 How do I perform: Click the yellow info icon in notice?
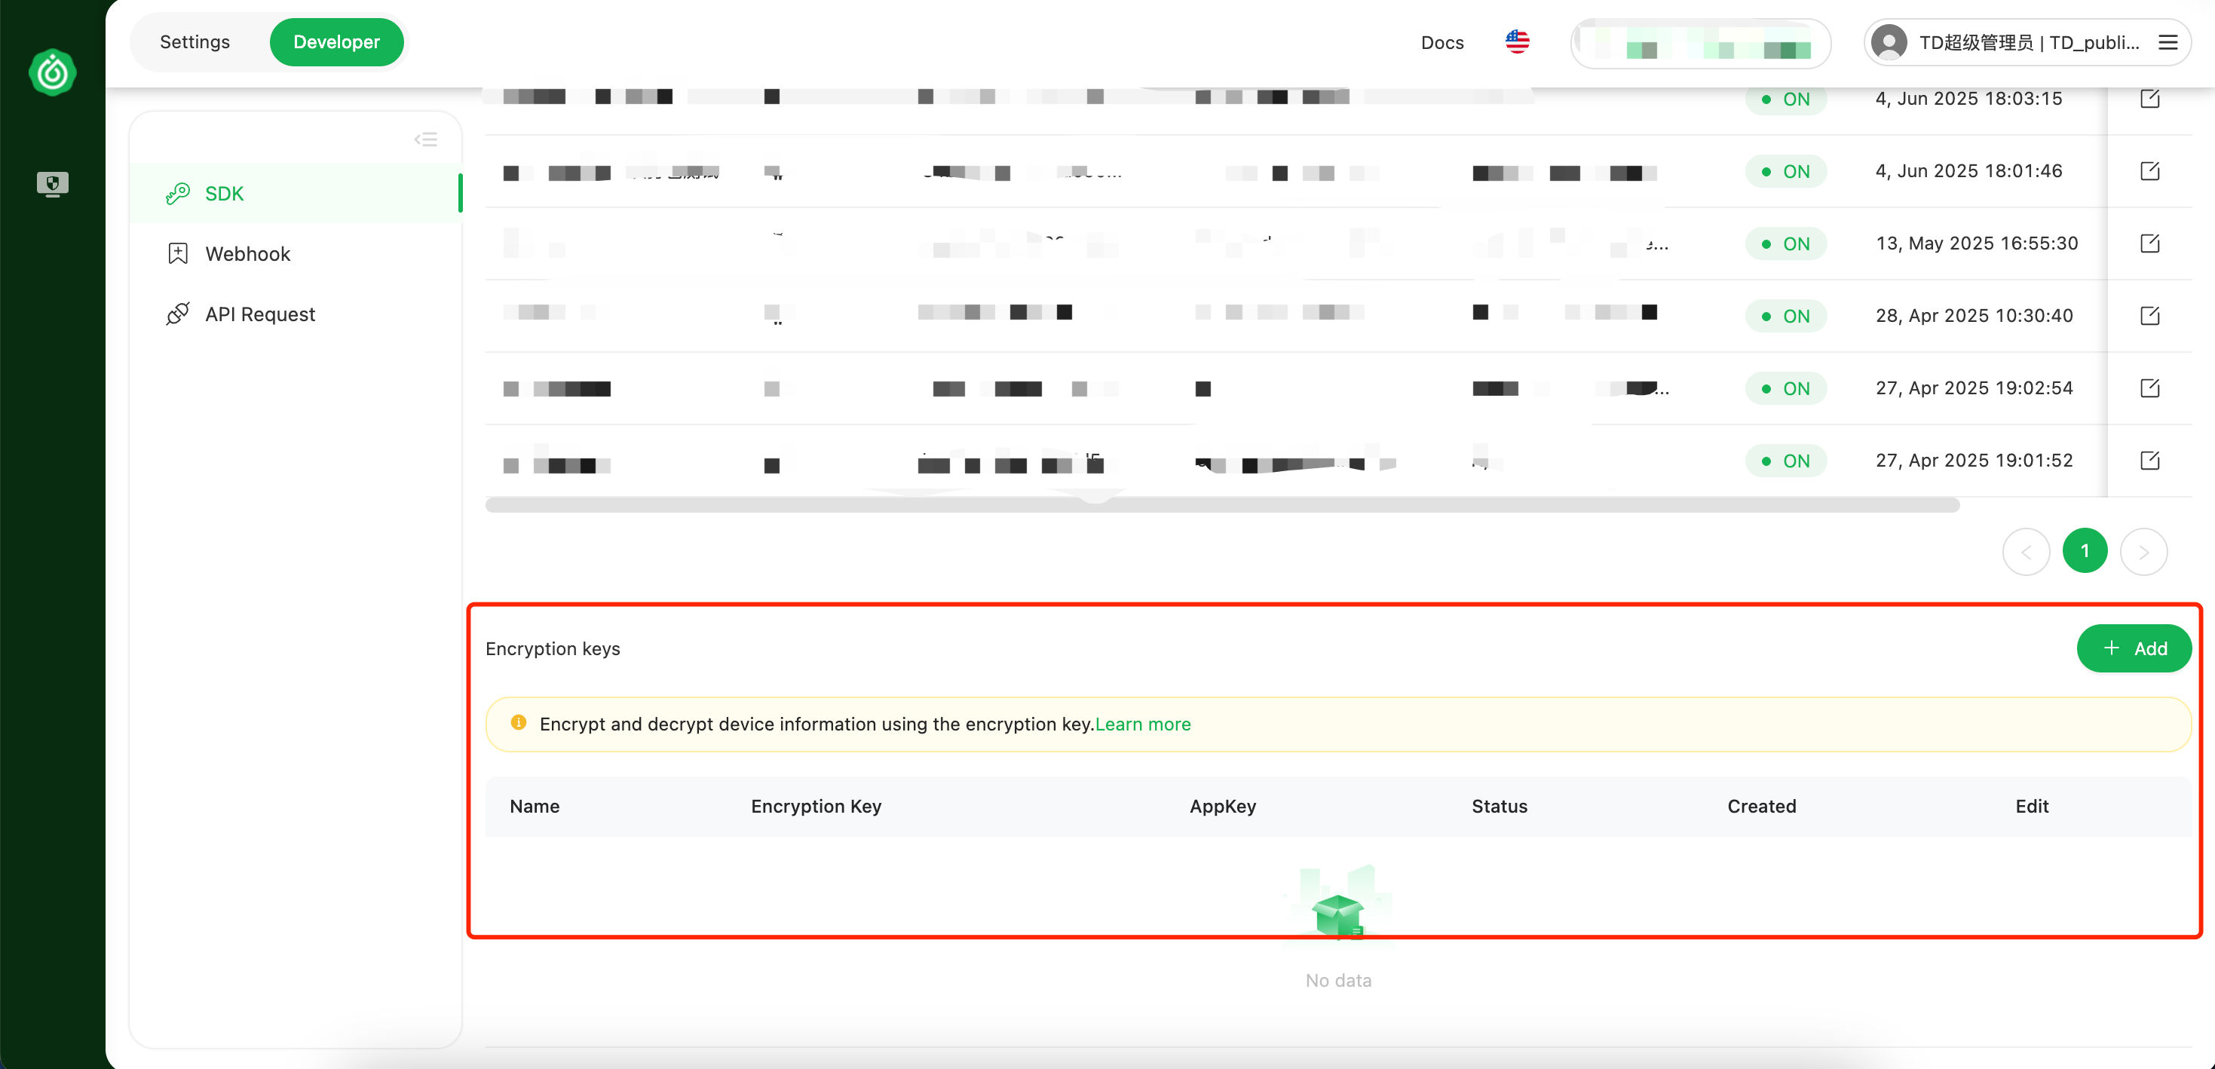(x=519, y=723)
